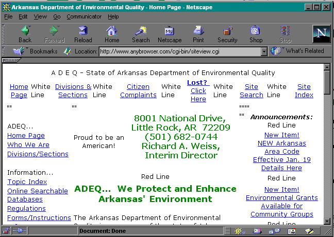
Task: Click the Proud to be an American! text
Action: [98, 142]
